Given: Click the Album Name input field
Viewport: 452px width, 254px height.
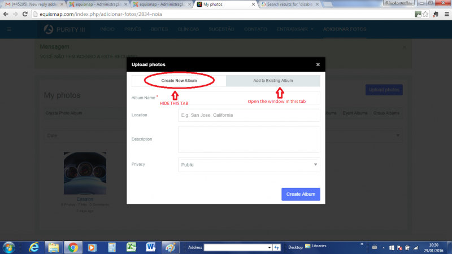Looking at the screenshot, I should (249, 98).
